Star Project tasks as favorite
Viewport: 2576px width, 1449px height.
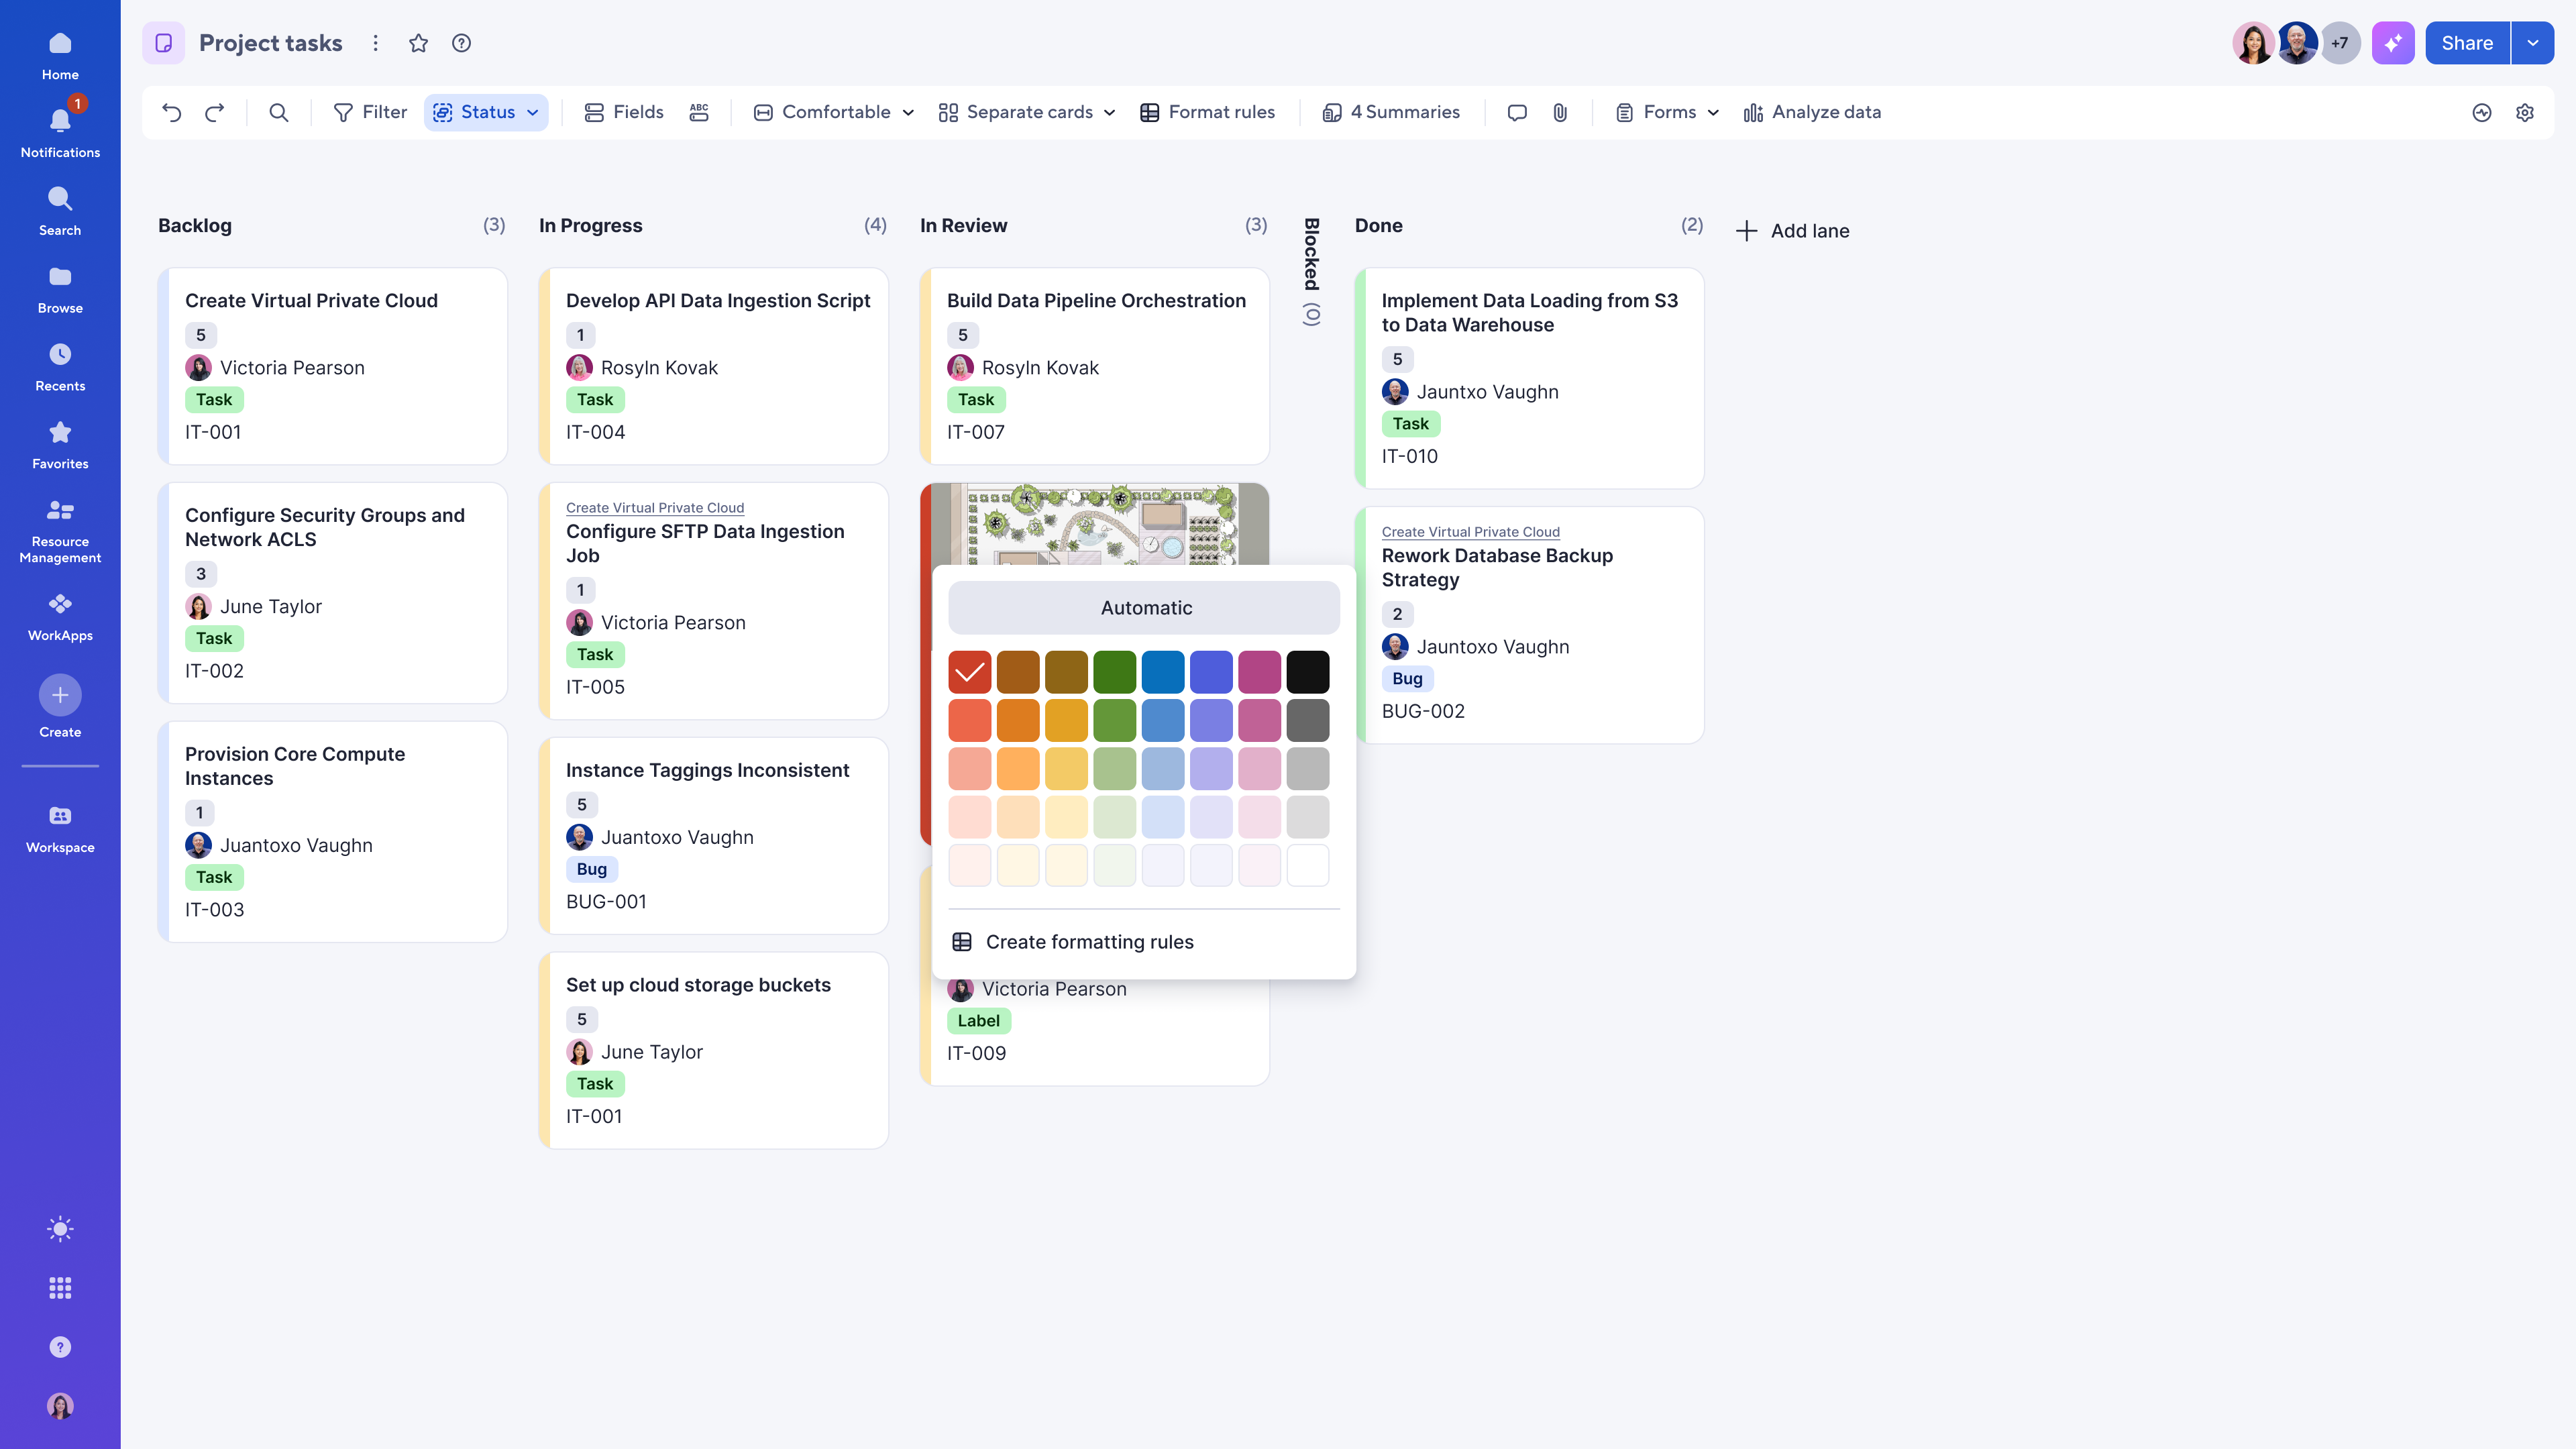[419, 43]
